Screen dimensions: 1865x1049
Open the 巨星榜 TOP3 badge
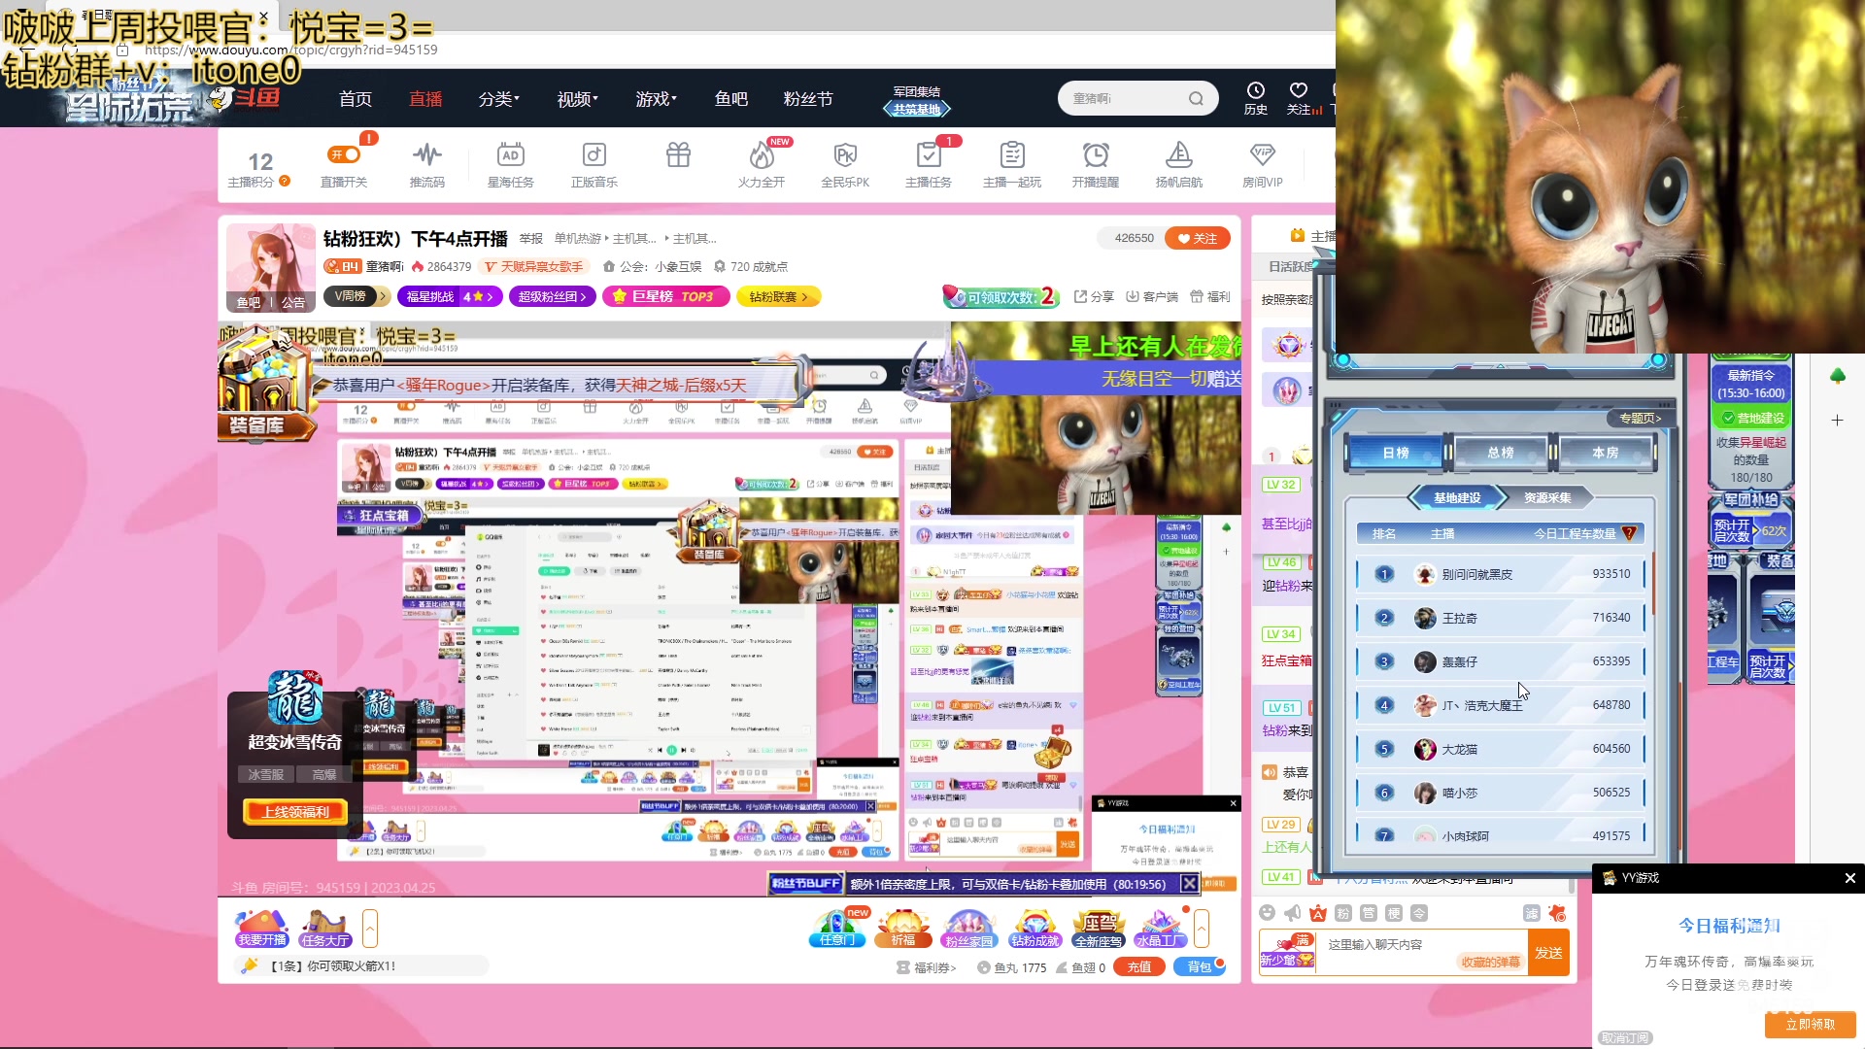pyautogui.click(x=666, y=296)
